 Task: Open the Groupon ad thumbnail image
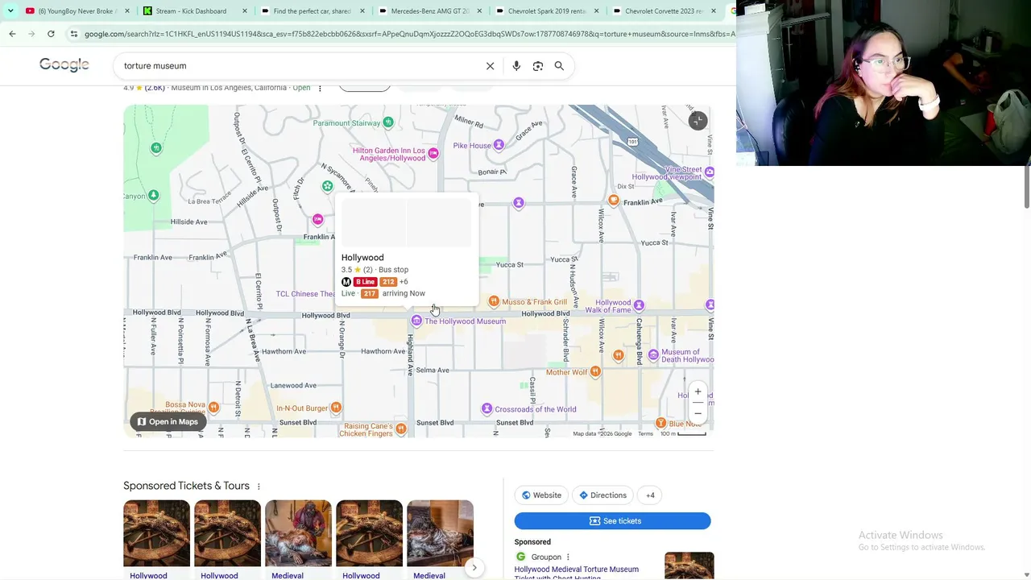[689, 565]
